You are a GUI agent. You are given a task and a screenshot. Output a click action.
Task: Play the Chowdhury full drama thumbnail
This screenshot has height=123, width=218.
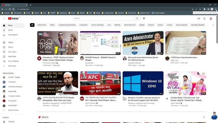click(x=58, y=43)
